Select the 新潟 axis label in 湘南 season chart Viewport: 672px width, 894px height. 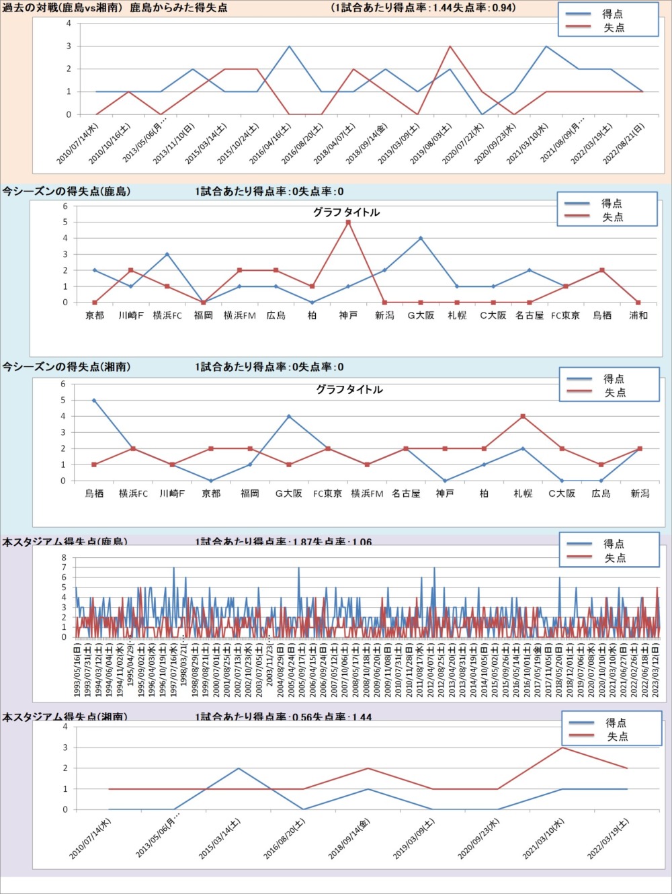640,493
